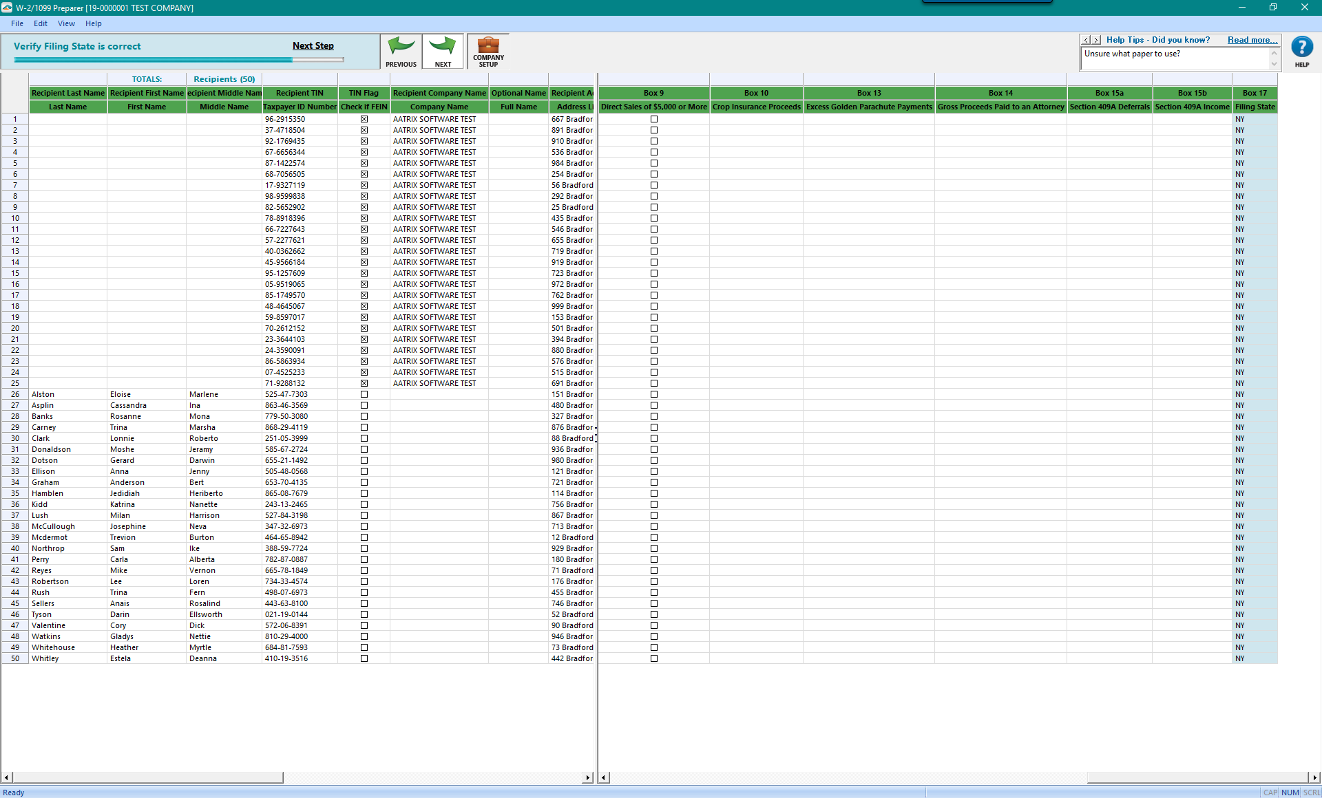The width and height of the screenshot is (1322, 798).
Task: Show previous help tip arrow
Action: (x=1087, y=40)
